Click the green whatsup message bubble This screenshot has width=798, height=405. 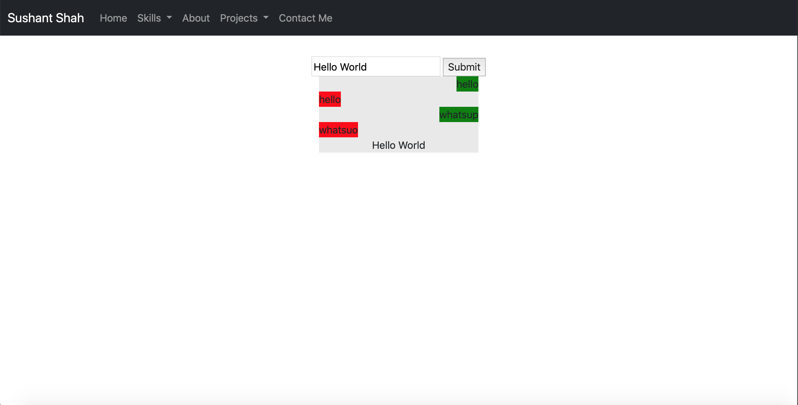458,115
